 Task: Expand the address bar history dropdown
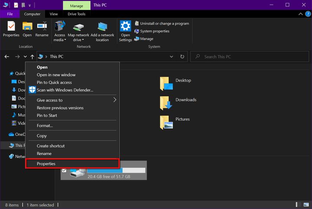tap(171, 57)
